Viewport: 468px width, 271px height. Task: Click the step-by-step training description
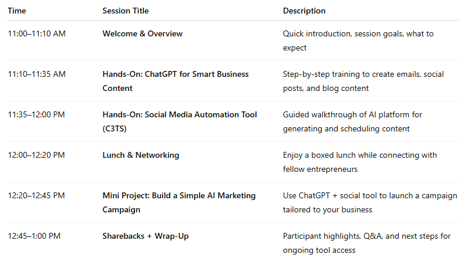(363, 81)
